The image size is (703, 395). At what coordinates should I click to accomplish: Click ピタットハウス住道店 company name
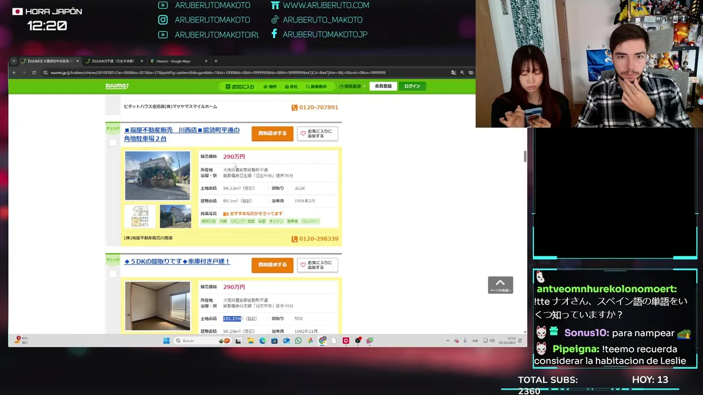tap(170, 106)
